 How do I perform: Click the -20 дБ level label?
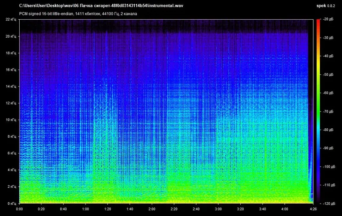coord(328,19)
